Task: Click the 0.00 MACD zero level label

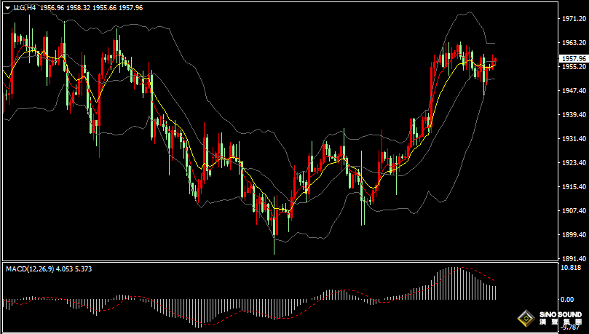Action: [566, 299]
